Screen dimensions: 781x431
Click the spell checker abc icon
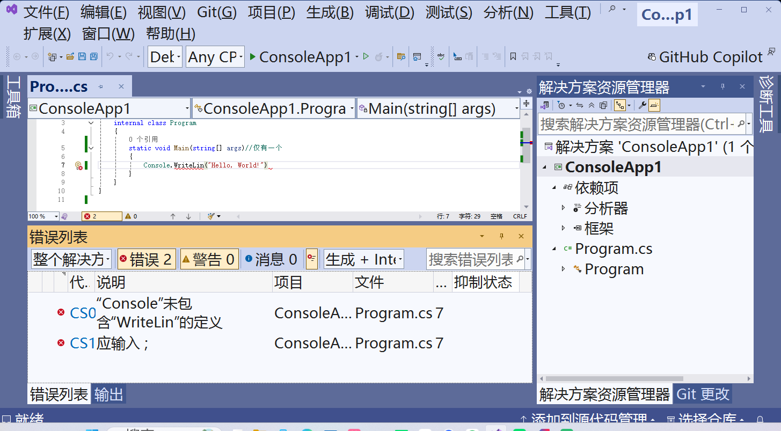pyautogui.click(x=441, y=56)
